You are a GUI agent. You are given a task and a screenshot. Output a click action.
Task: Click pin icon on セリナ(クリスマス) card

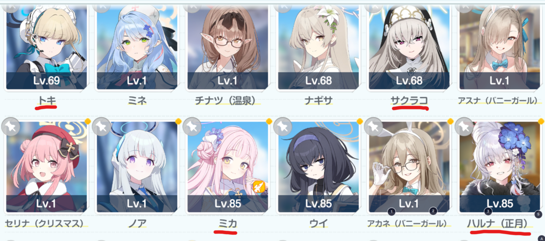coord(10,127)
